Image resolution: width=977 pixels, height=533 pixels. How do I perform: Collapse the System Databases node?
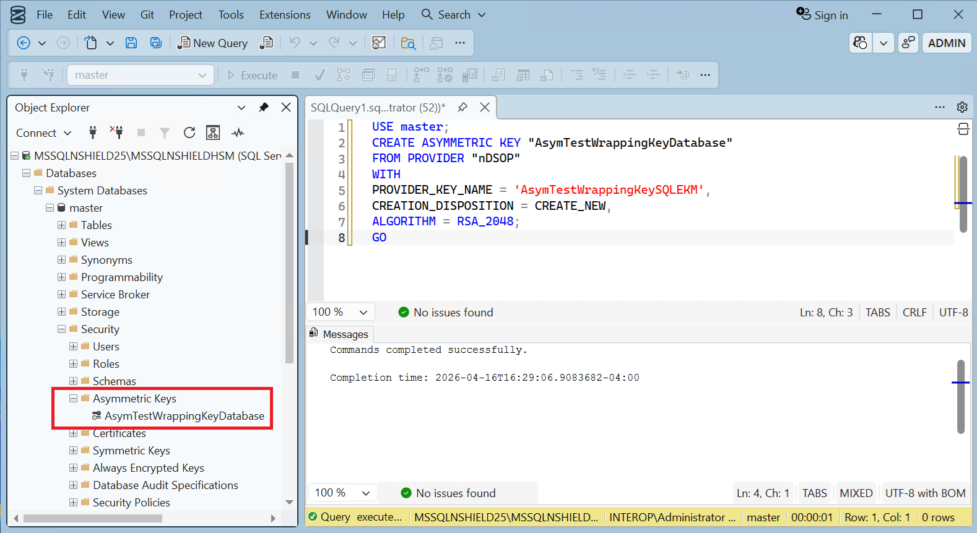pyautogui.click(x=38, y=191)
